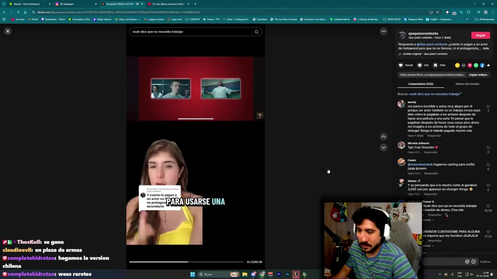Screen dimensions: 497x279
Task: Share via the red send-to-friends icon
Action: point(470,65)
